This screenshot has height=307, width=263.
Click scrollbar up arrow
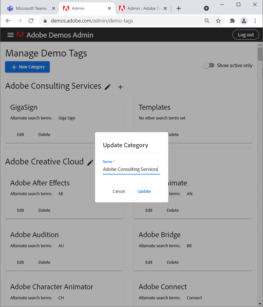pos(260,45)
